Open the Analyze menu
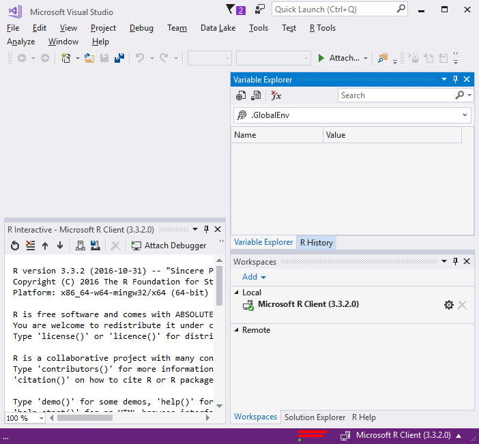479x444 pixels. (x=20, y=42)
